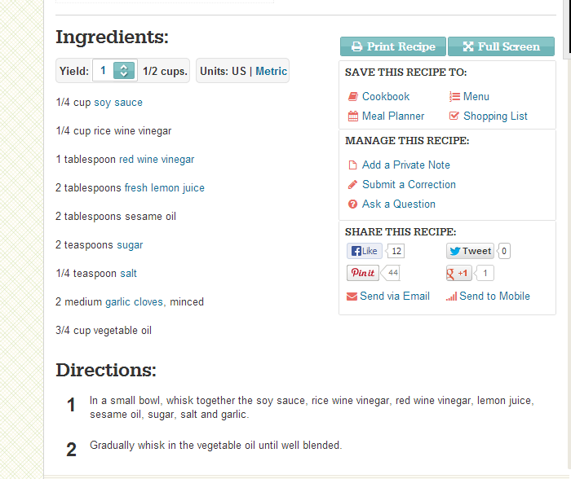The height and width of the screenshot is (479, 571).
Task: Open the recipe in Full Screen
Action: point(501,46)
